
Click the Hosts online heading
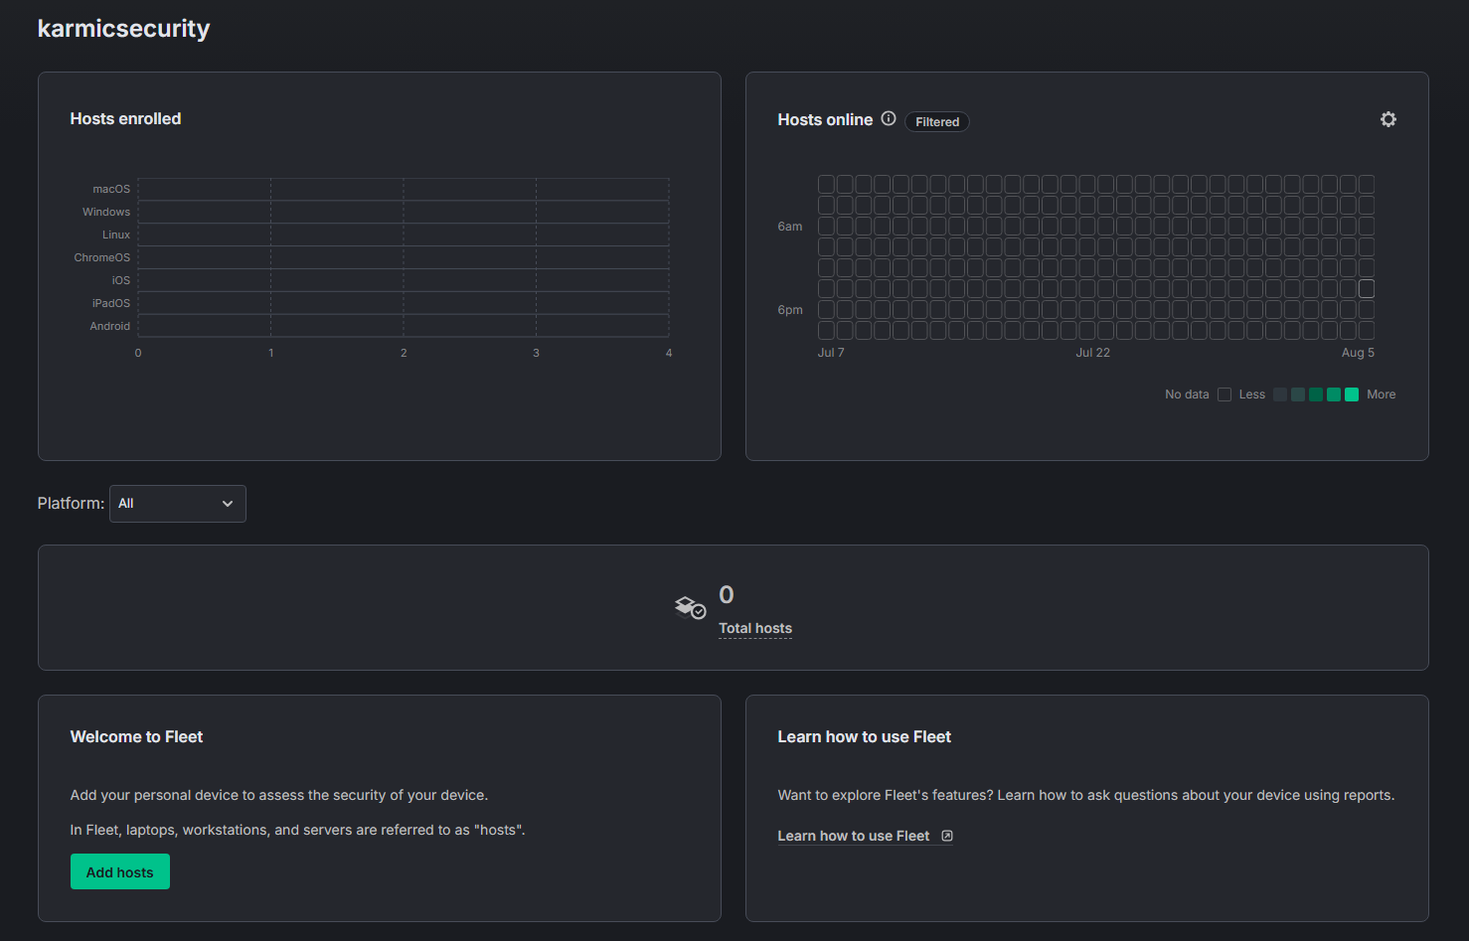coord(825,119)
